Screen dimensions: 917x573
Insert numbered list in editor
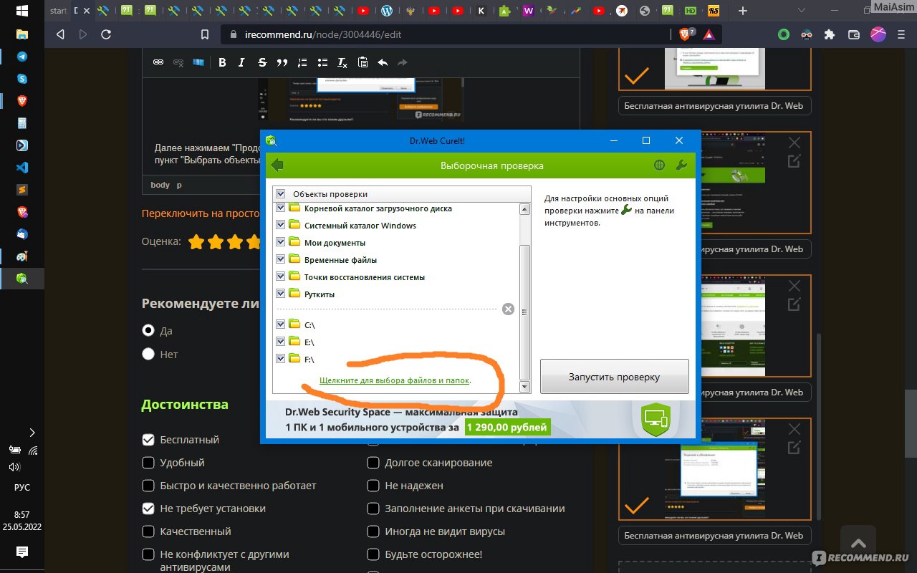(x=302, y=62)
